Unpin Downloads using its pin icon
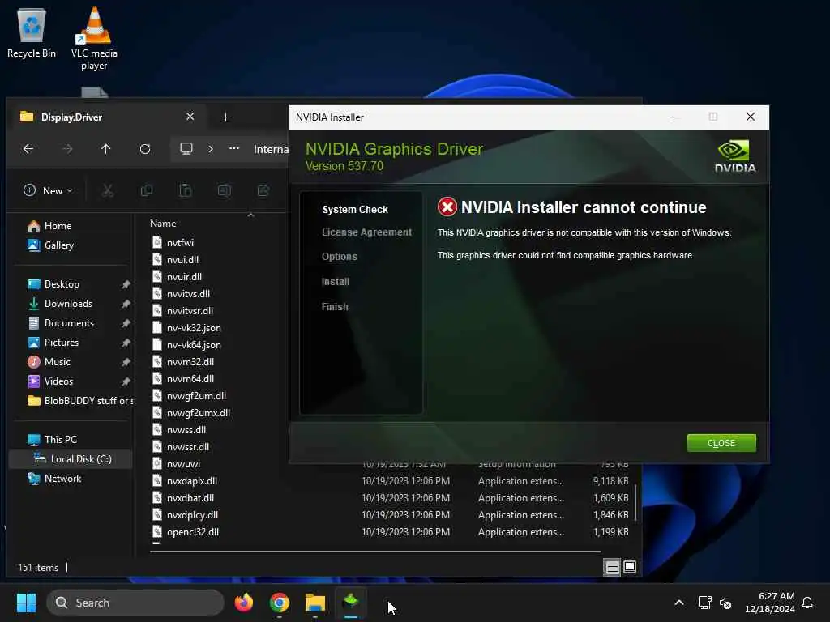This screenshot has width=830, height=622. [x=126, y=305]
